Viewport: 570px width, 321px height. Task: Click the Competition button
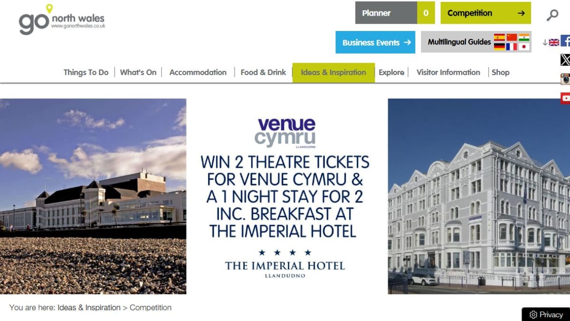[x=486, y=13]
